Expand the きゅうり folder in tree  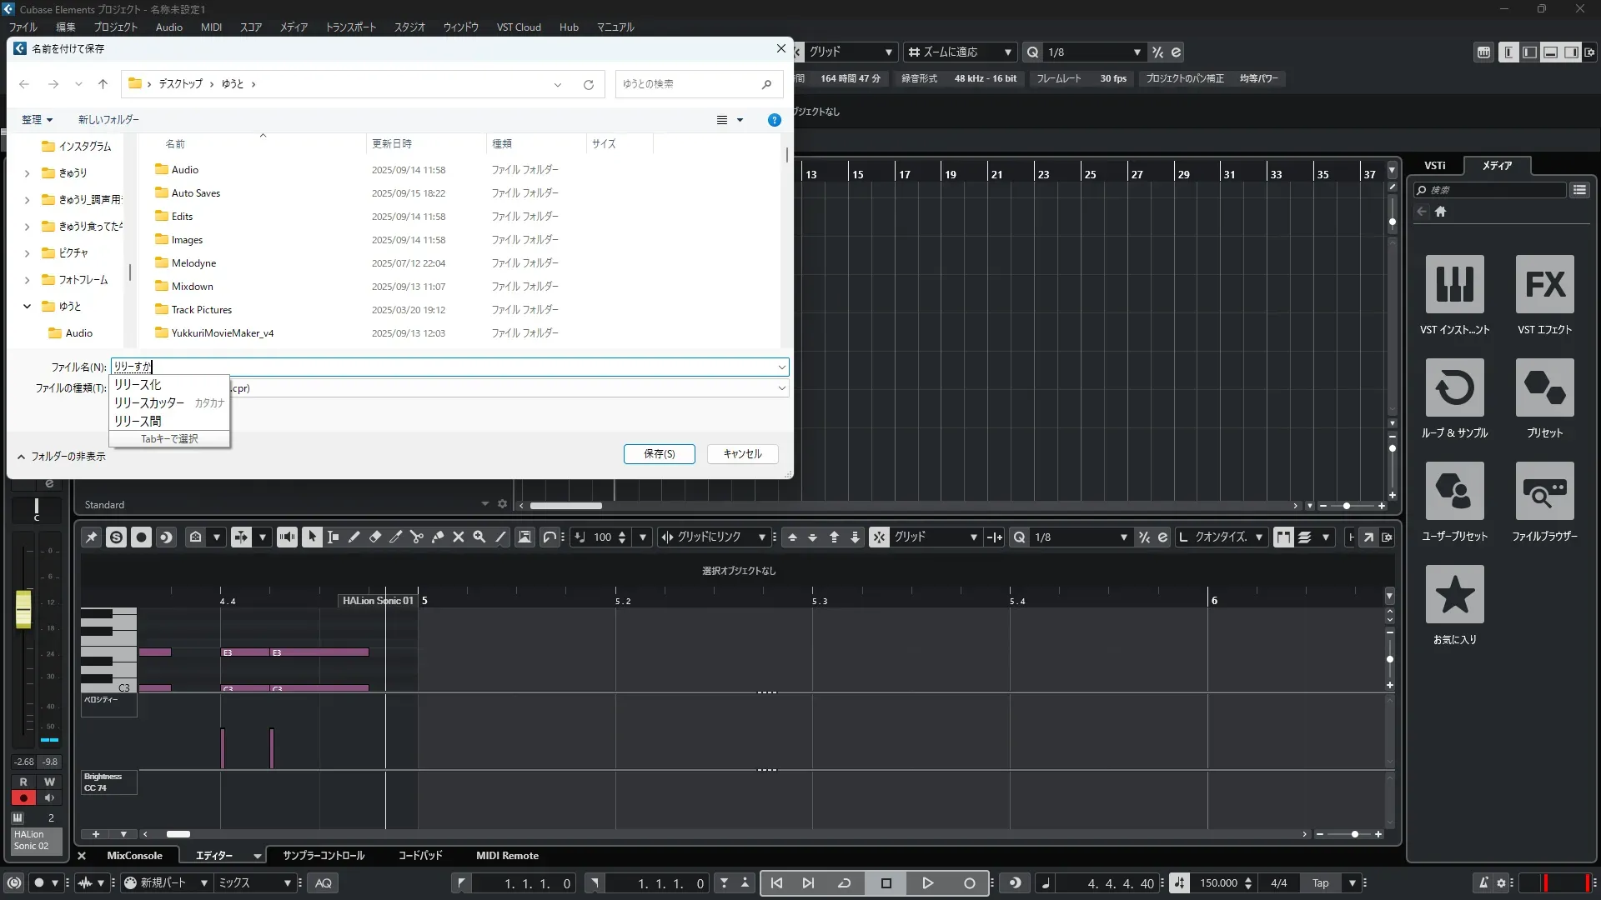point(27,173)
